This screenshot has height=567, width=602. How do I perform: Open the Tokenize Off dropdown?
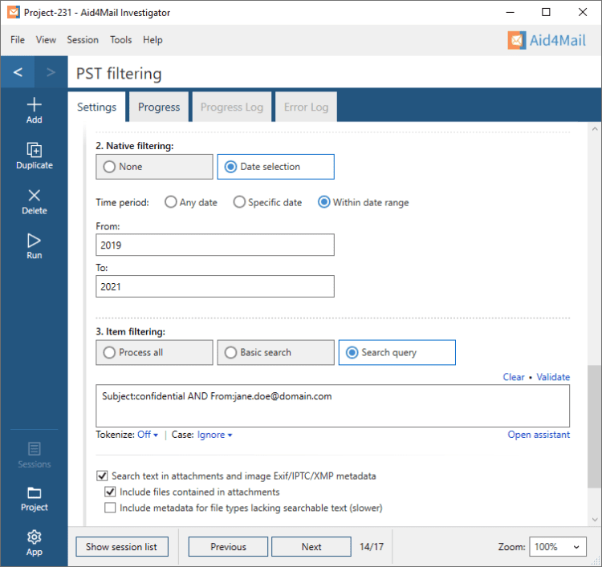pos(148,435)
